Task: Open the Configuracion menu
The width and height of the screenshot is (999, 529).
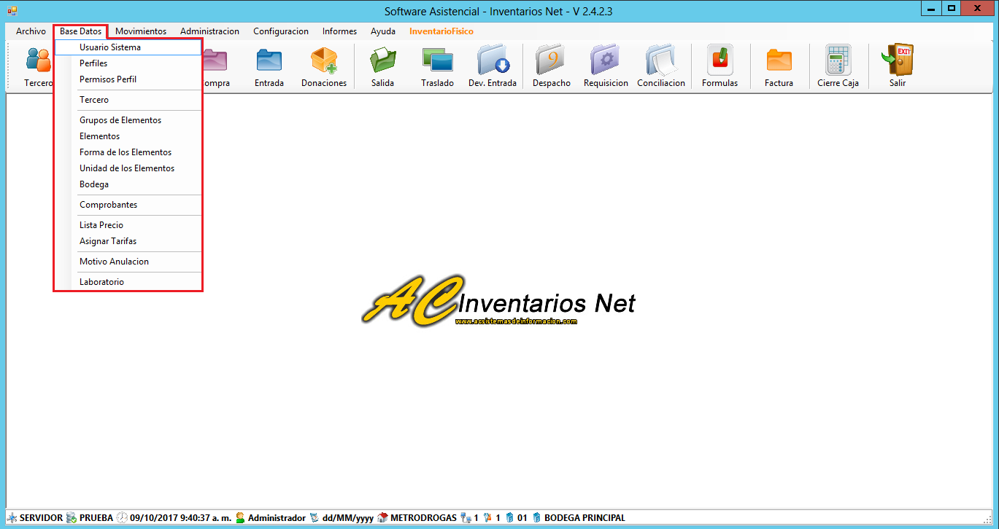Action: [281, 31]
